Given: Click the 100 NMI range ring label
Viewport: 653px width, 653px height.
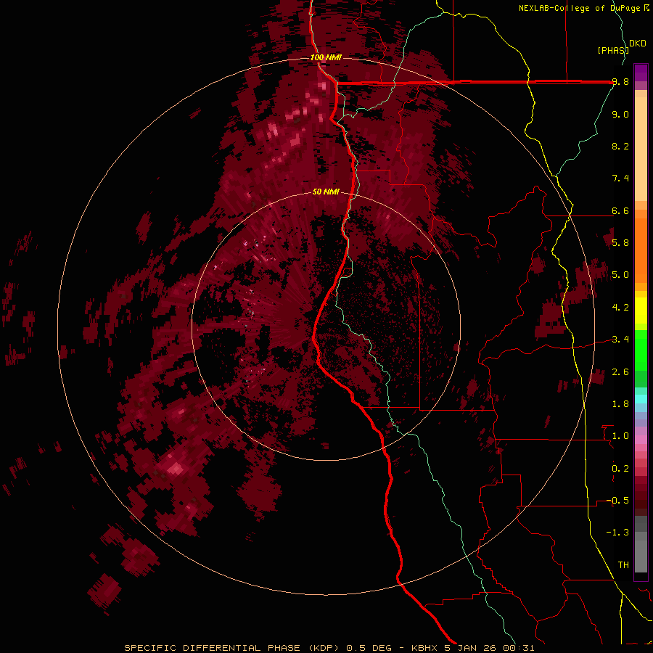Looking at the screenshot, I should pyautogui.click(x=326, y=57).
